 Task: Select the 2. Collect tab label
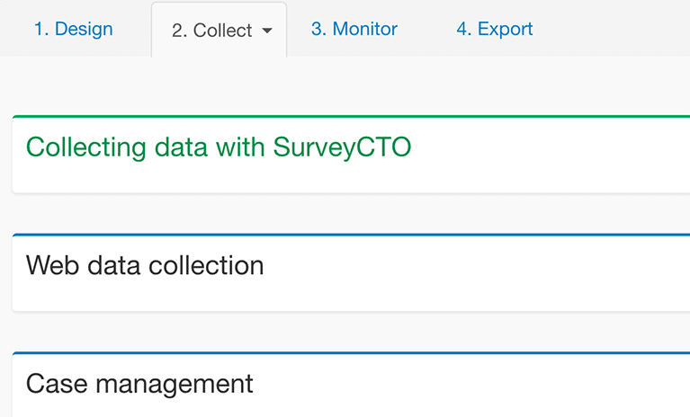point(211,31)
